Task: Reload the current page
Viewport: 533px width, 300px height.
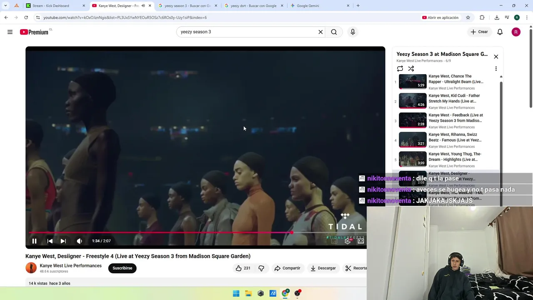Action: [x=26, y=17]
